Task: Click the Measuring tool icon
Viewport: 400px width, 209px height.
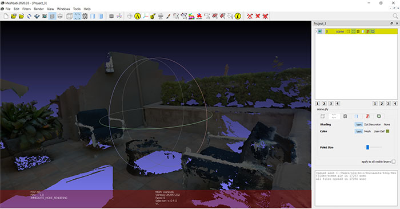Action: coord(153,16)
